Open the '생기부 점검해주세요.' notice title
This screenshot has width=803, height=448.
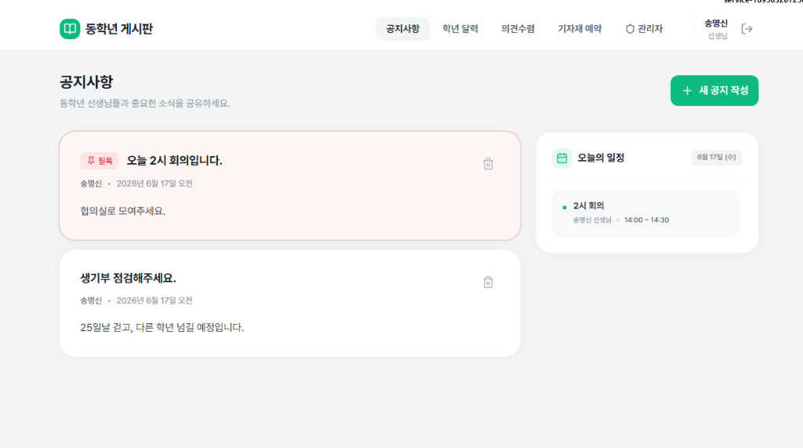(128, 278)
